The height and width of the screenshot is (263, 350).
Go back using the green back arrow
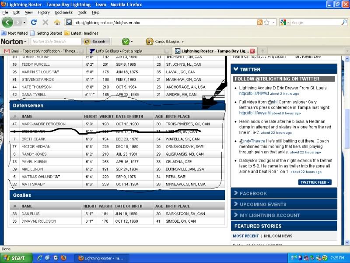(7, 22)
